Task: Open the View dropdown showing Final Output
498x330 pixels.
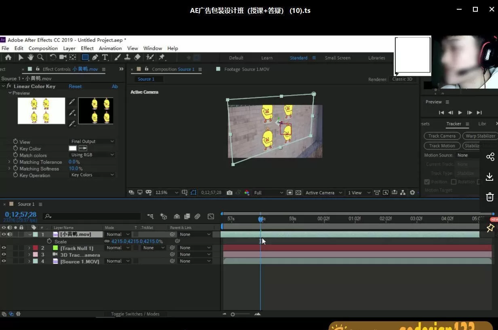Action: 92,142
